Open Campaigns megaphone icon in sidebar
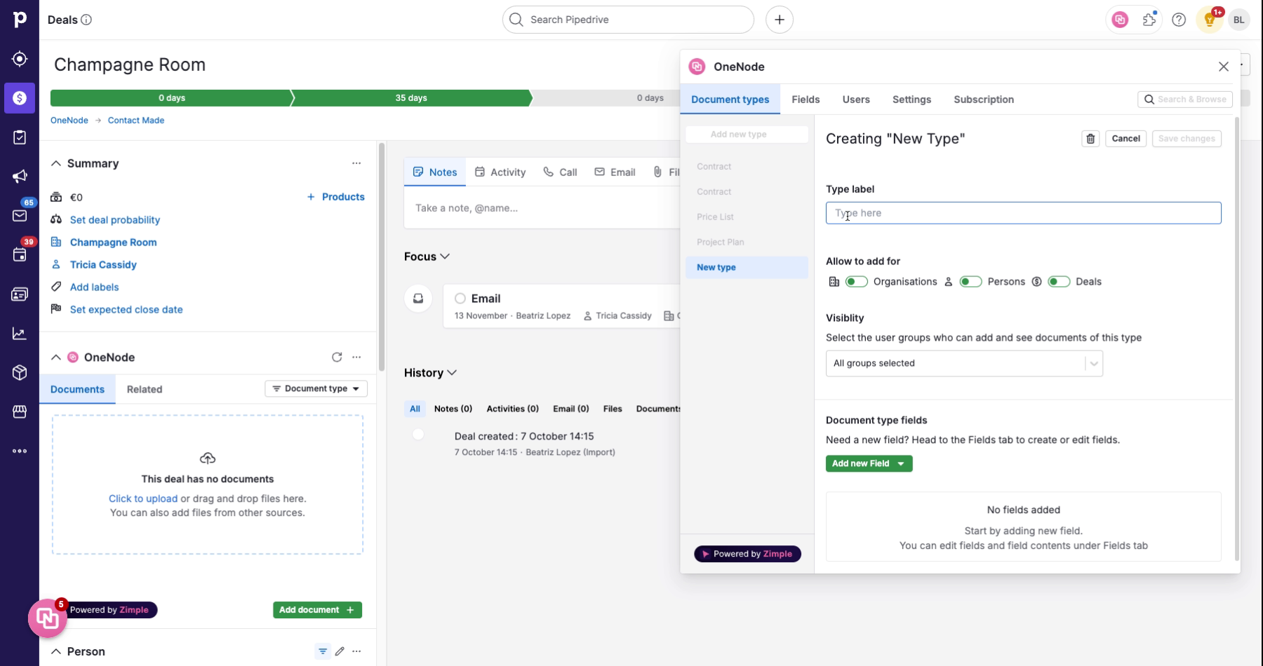This screenshot has height=666, width=1263. click(x=20, y=177)
